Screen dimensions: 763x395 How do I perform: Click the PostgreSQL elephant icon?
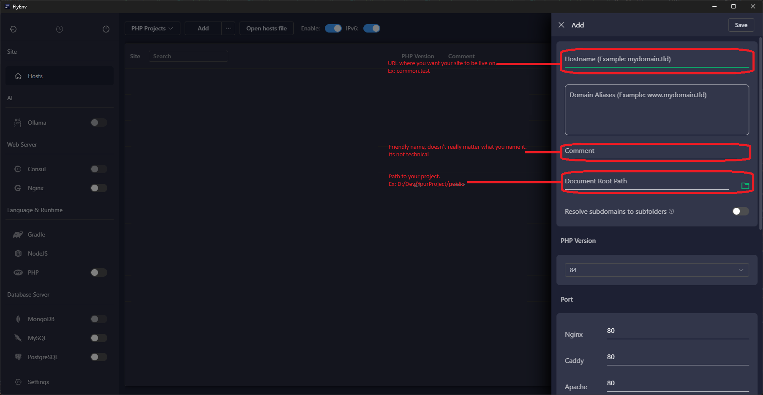coord(18,357)
